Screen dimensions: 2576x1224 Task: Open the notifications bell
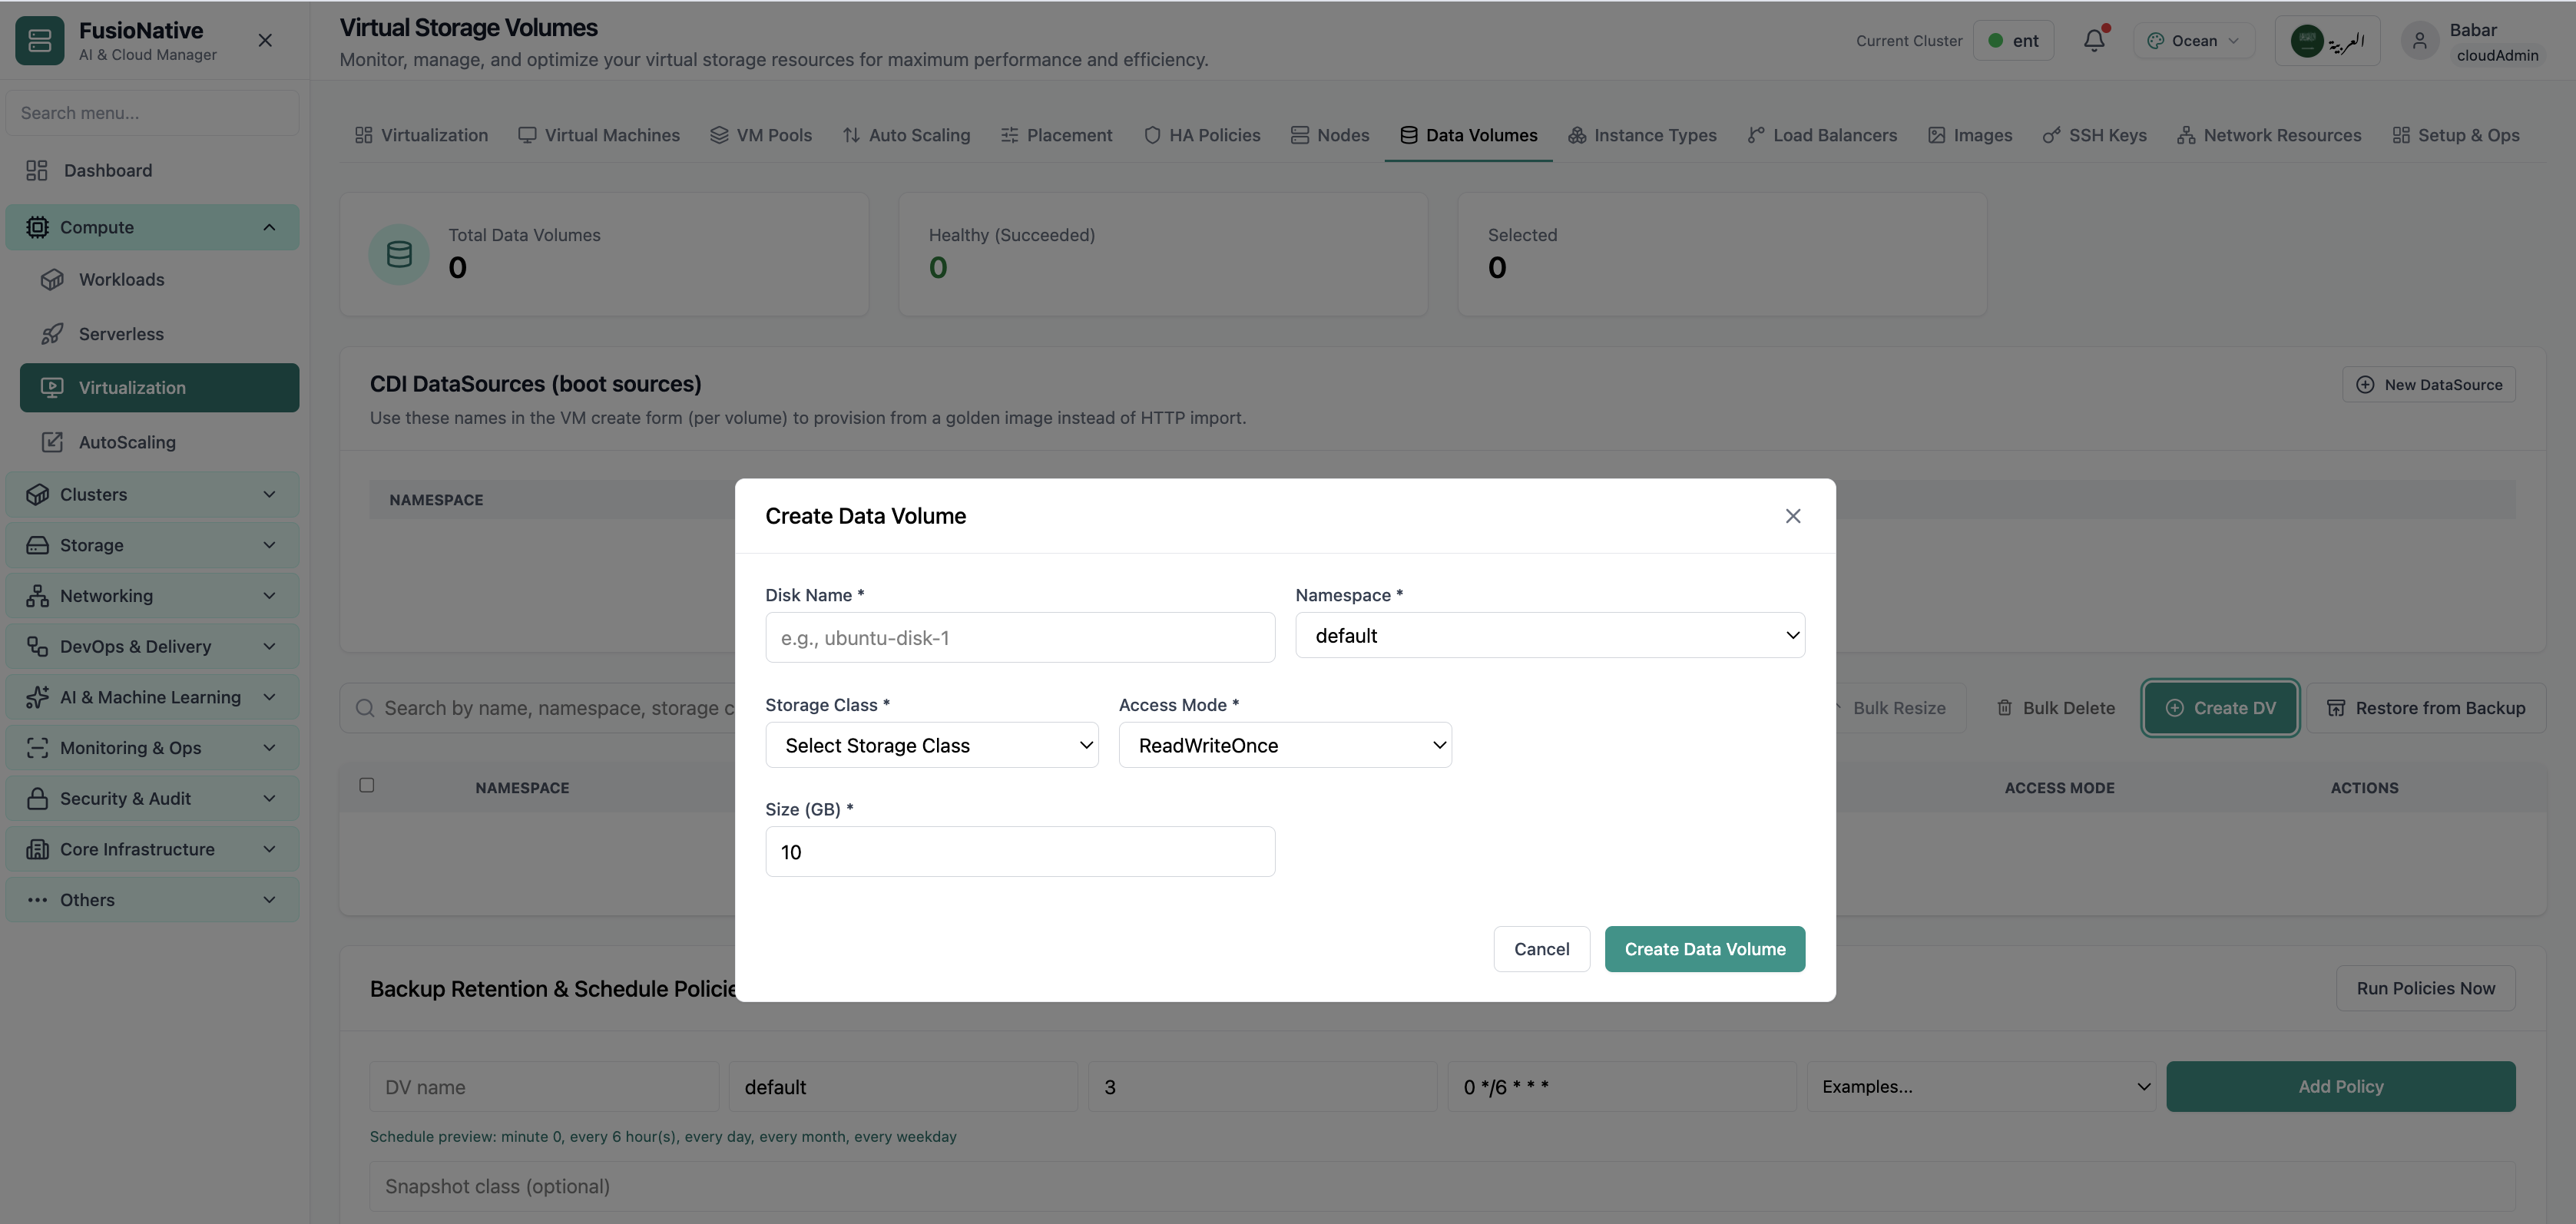click(2094, 40)
